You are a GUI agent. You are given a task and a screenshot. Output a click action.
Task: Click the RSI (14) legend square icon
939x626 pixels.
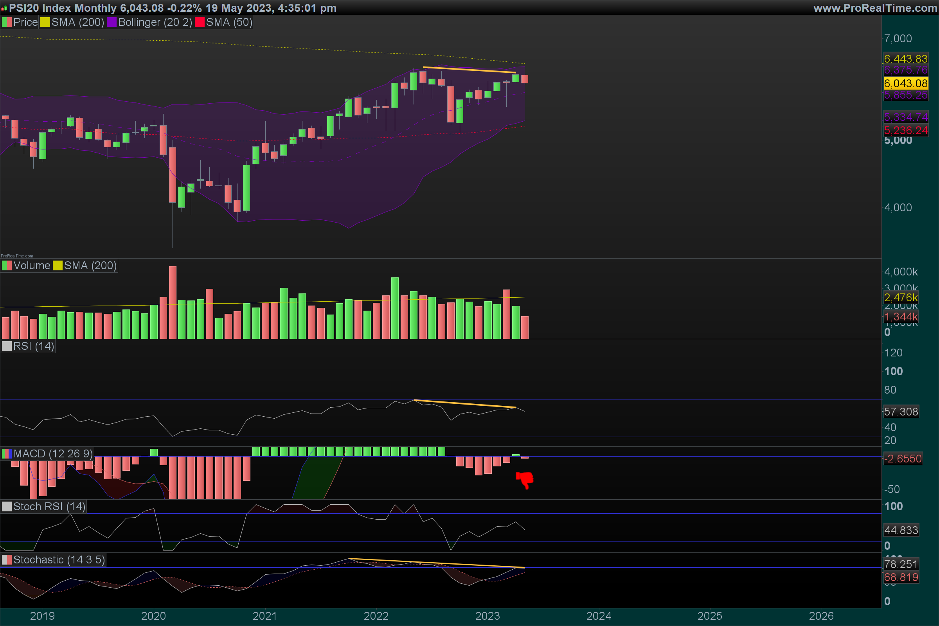coord(7,346)
